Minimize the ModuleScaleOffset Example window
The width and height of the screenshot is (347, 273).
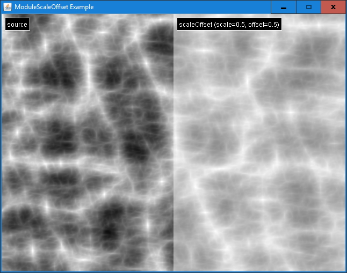(x=283, y=7)
